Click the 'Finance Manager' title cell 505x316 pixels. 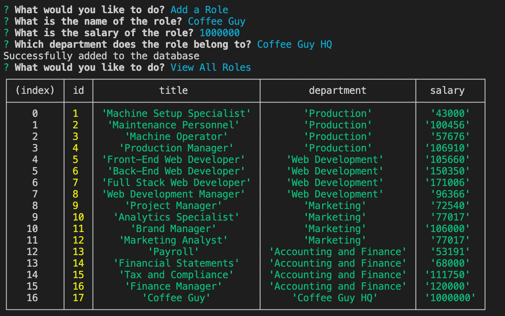(173, 286)
